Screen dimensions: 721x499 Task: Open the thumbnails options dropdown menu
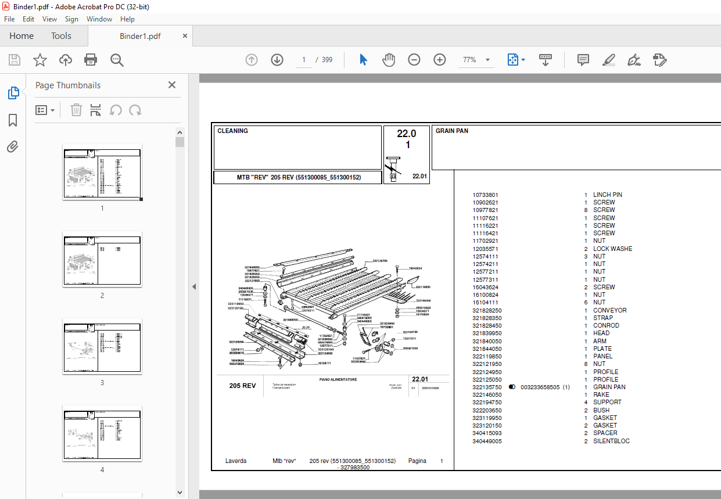45,110
